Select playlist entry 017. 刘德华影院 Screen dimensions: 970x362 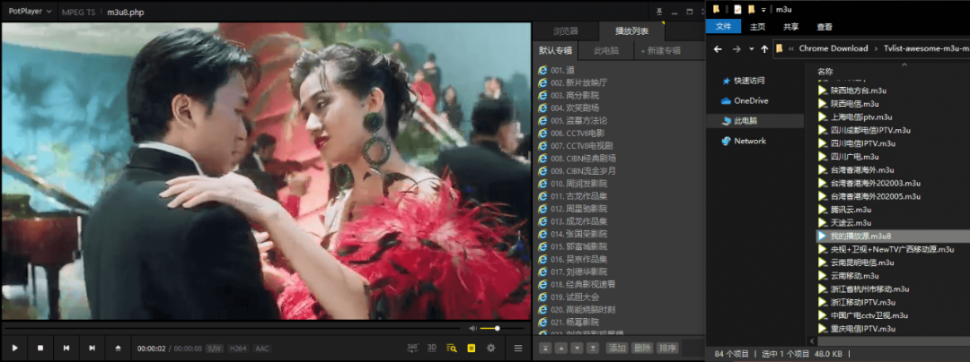pos(578,271)
